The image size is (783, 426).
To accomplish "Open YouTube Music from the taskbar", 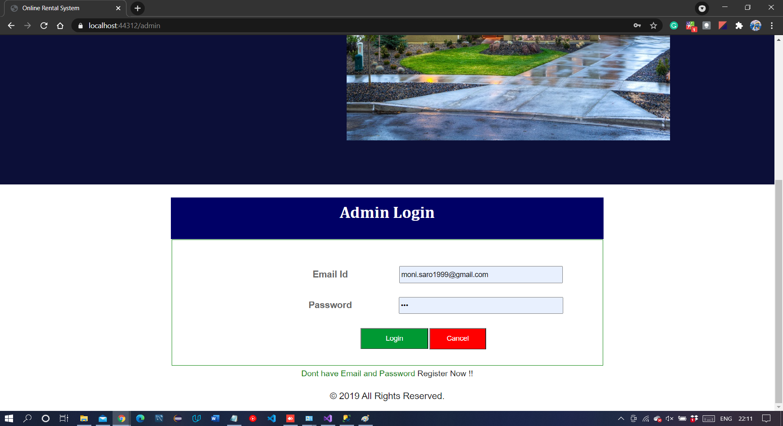I will pyautogui.click(x=253, y=418).
